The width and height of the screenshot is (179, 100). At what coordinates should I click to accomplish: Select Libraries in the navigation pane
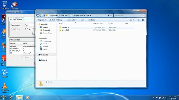click(44, 38)
